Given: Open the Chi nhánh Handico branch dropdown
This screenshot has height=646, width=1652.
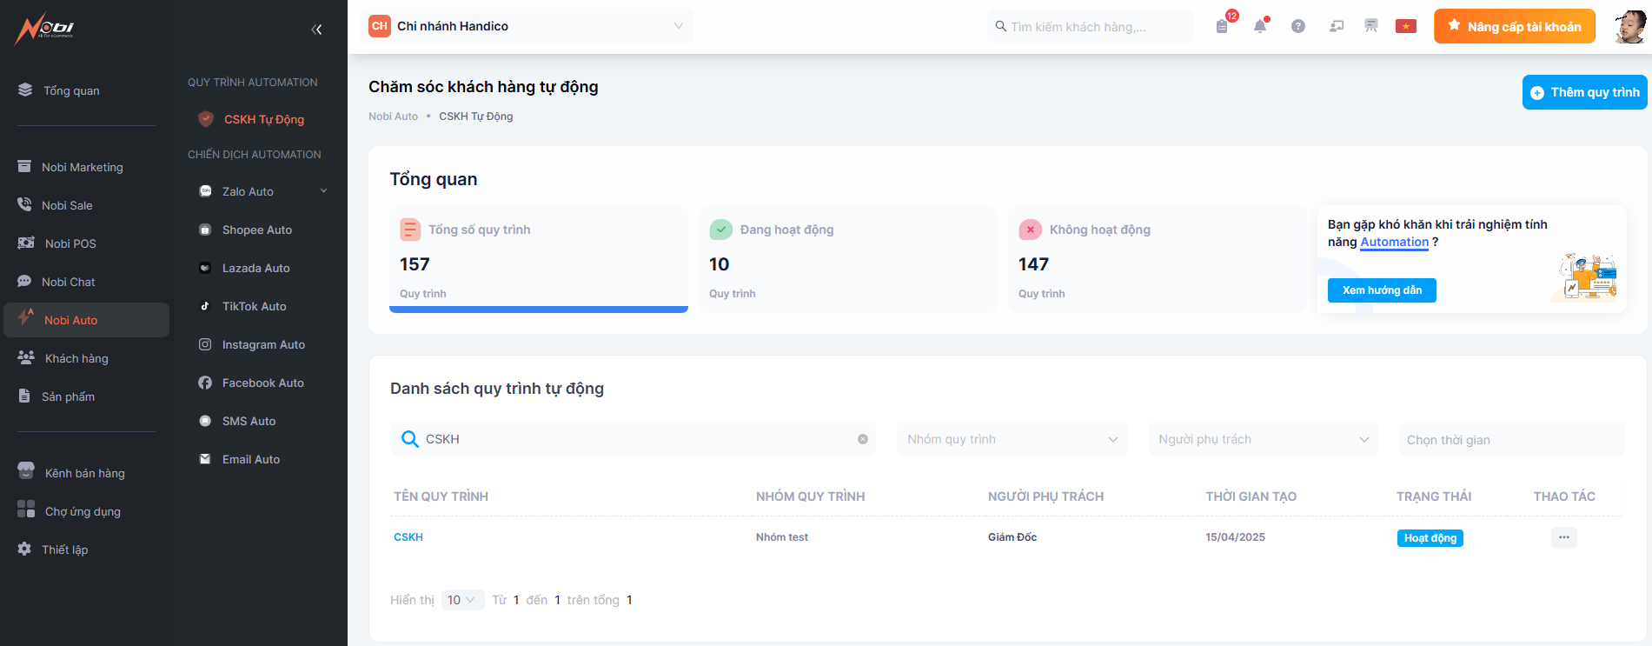Looking at the screenshot, I should (527, 26).
